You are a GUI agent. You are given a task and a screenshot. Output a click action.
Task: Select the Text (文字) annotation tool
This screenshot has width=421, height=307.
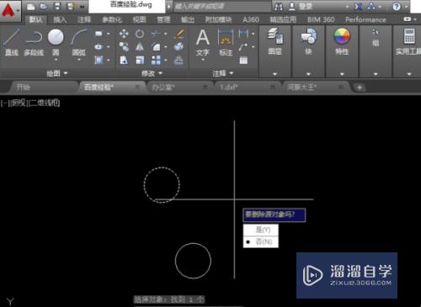point(203,43)
